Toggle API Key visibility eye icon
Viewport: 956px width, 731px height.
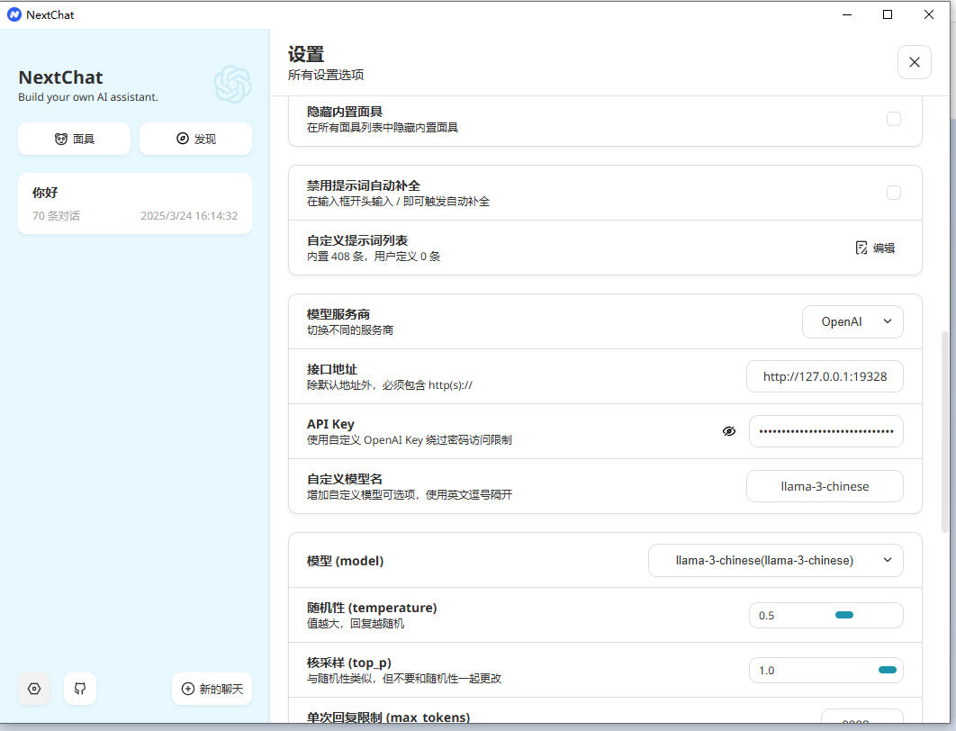tap(729, 431)
